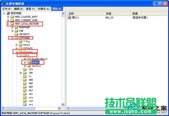Click the open shell folder icon
The width and height of the screenshot is (169, 116).
tap(29, 62)
